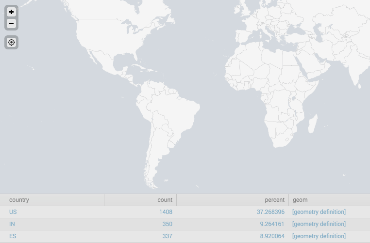Select the count value 337

[x=167, y=236]
